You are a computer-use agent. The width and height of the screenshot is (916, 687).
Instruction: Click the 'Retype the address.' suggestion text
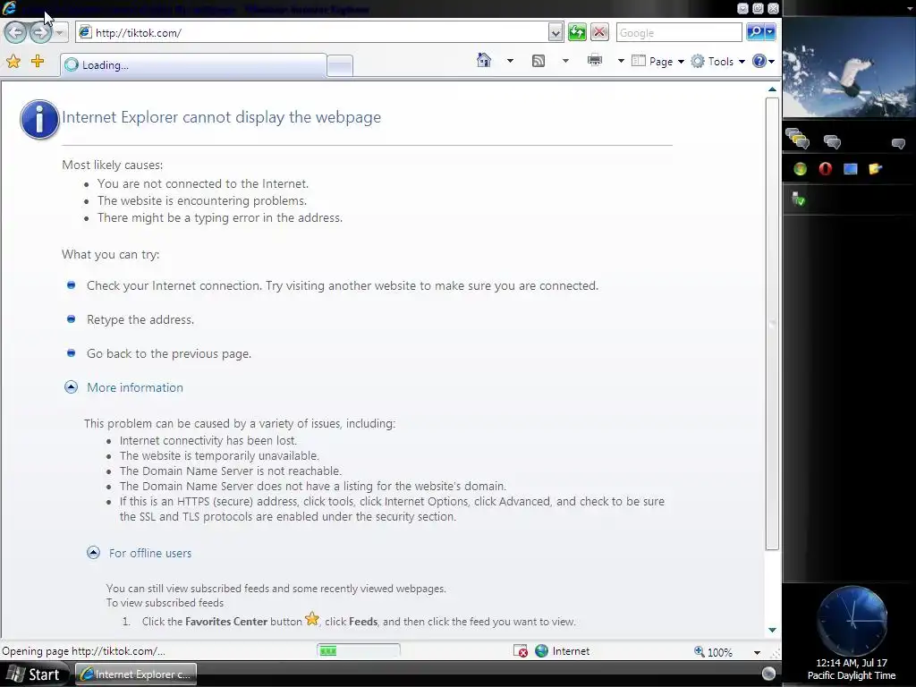click(x=140, y=319)
